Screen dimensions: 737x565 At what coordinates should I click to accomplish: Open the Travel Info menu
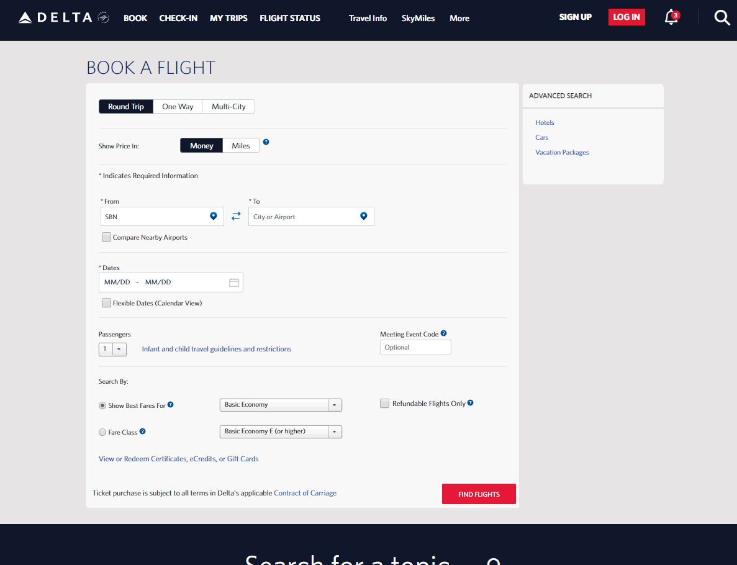[368, 19]
